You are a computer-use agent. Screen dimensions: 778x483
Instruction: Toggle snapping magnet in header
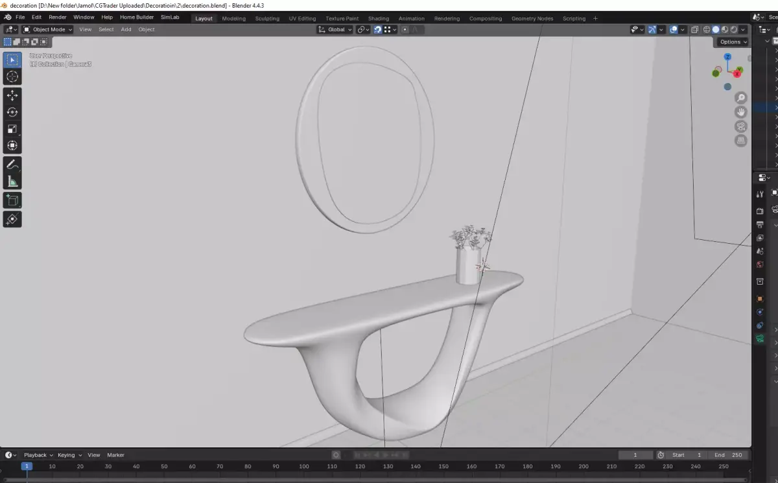coord(377,29)
